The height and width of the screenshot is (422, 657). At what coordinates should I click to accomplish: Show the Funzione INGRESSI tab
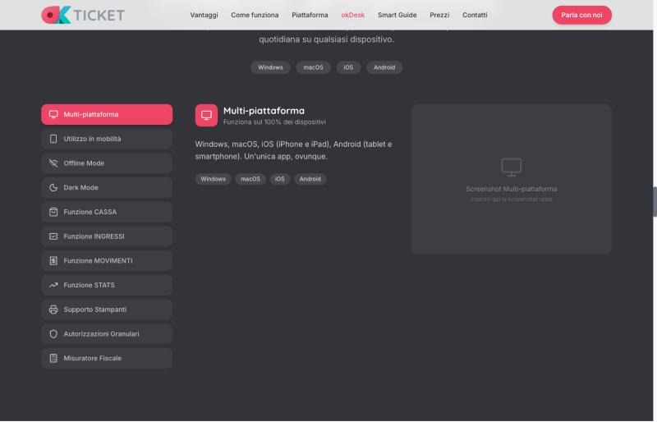(107, 236)
